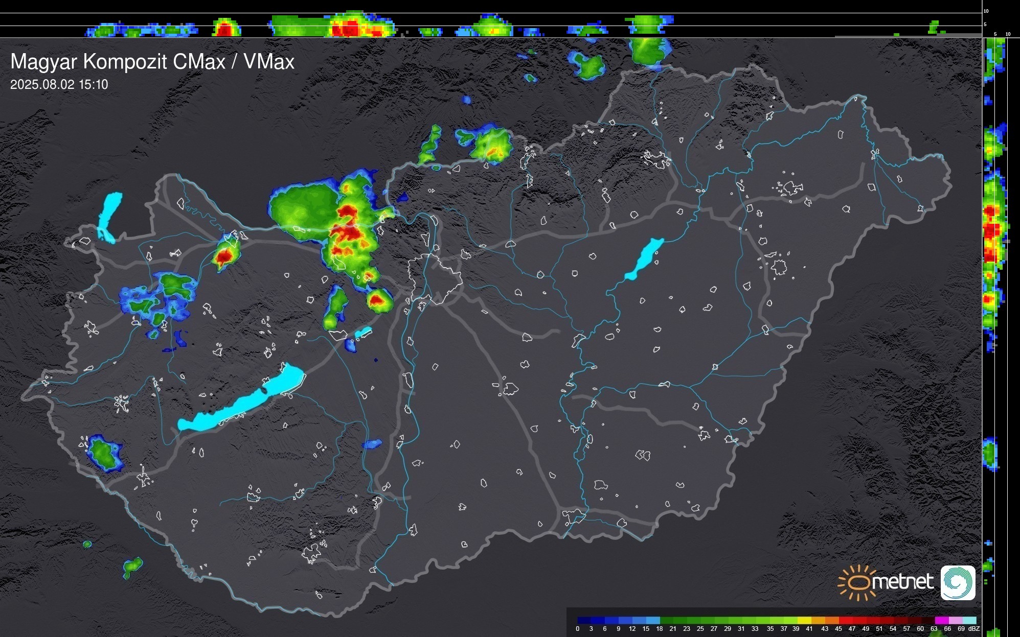1020x637 pixels.
Task: Click the Budapest city outline
Action: 435,278
